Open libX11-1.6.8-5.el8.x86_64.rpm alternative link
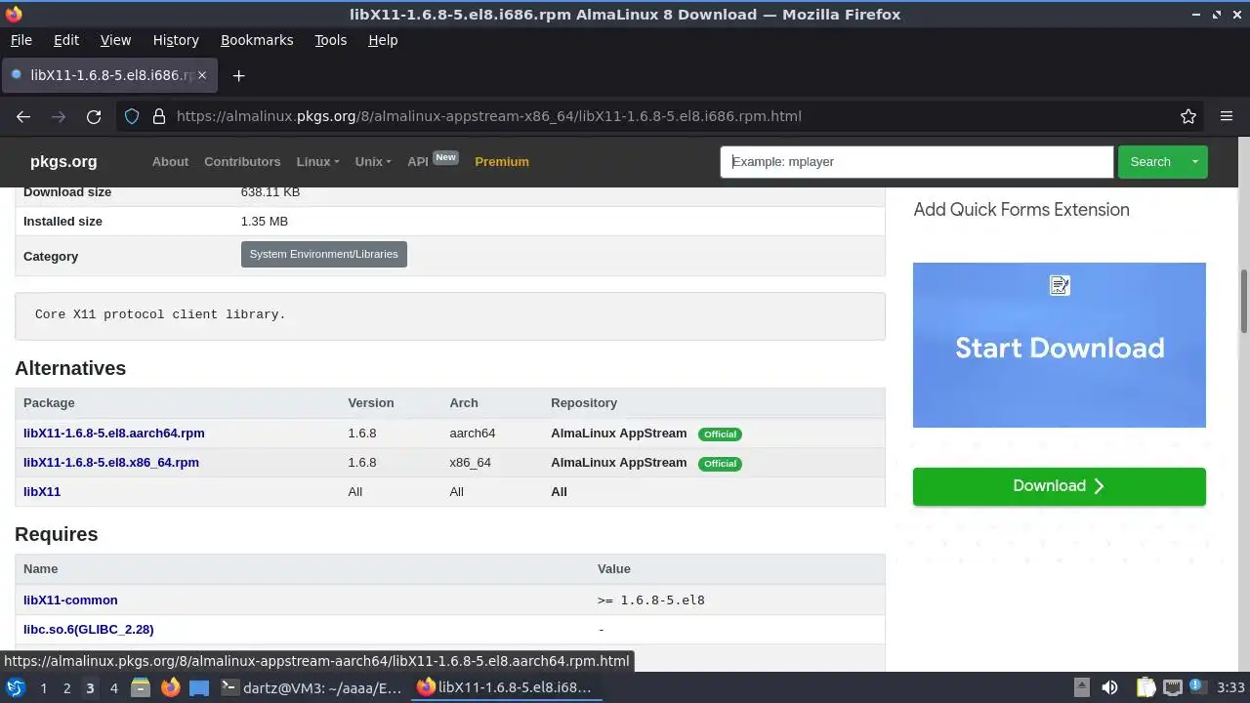Viewport: 1250px width, 703px height. [x=111, y=463]
